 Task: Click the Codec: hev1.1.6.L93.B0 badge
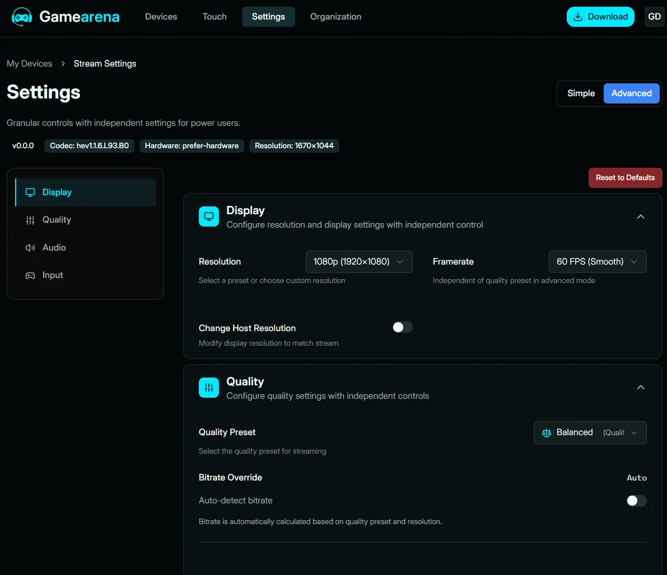click(90, 146)
